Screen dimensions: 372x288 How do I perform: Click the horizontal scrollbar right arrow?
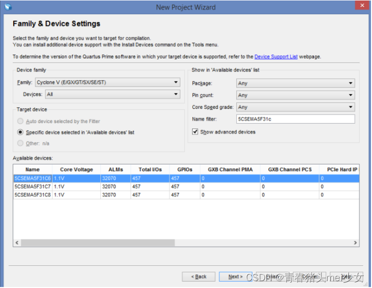point(356,243)
